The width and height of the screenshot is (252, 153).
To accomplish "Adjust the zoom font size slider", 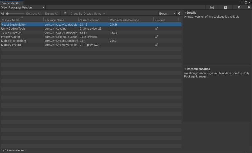I will tap(15, 14).
